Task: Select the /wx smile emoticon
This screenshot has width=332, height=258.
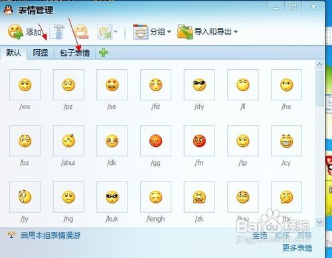Action: [25, 84]
